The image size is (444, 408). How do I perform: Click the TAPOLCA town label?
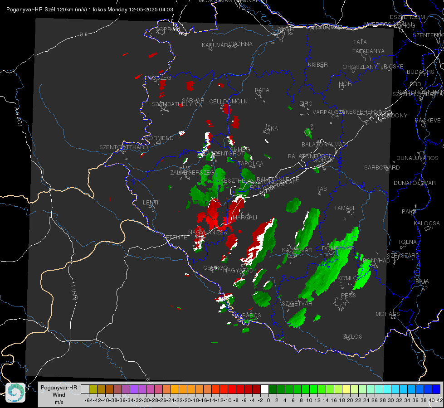tap(250, 164)
